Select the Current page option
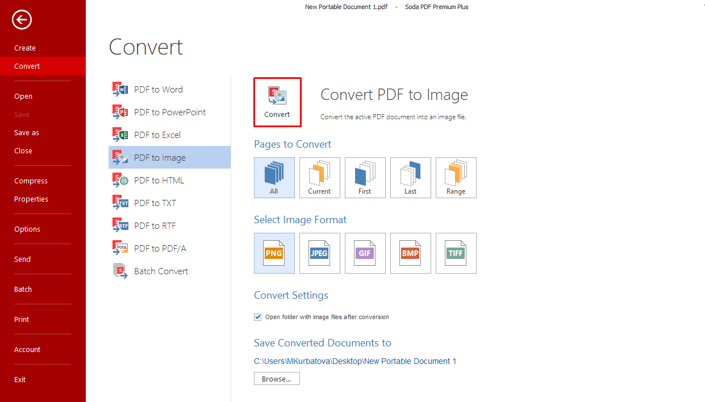 (319, 178)
